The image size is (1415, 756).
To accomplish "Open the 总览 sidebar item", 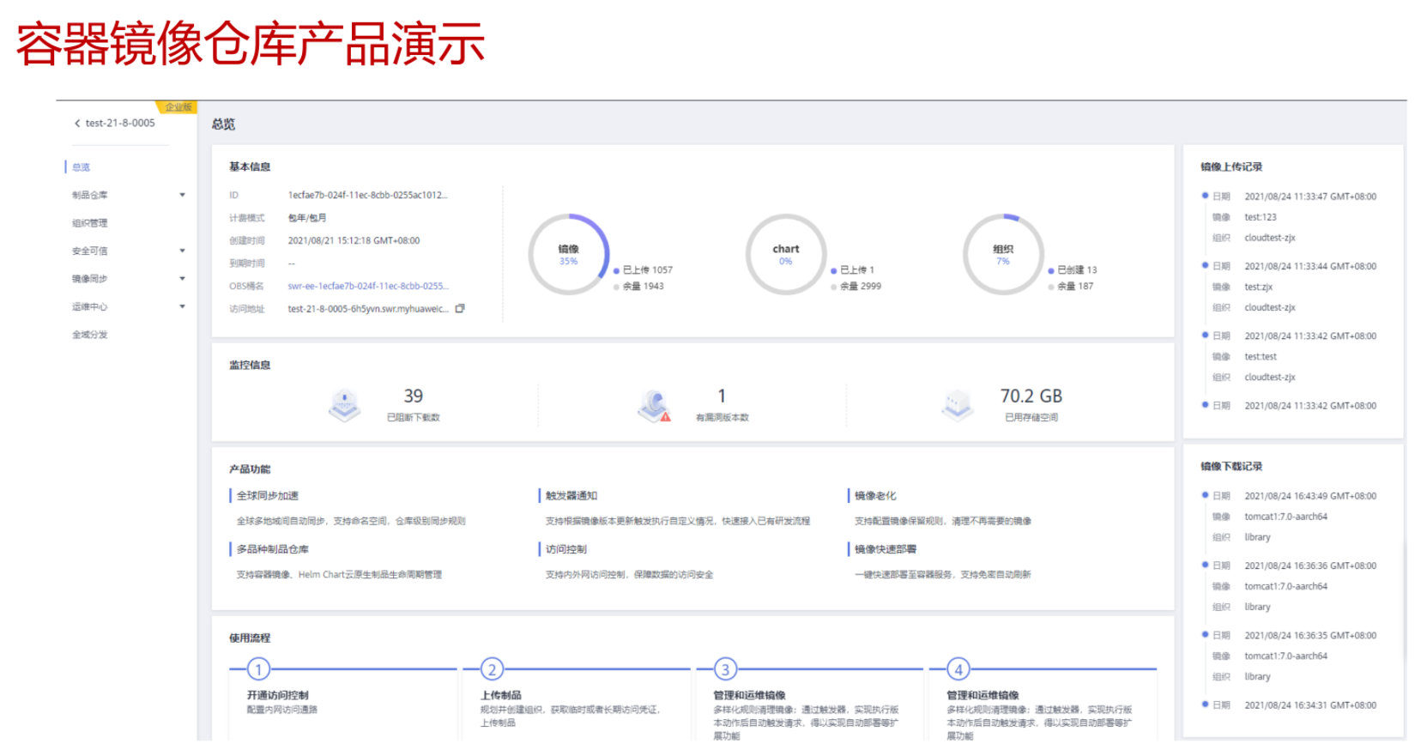I will (x=81, y=167).
